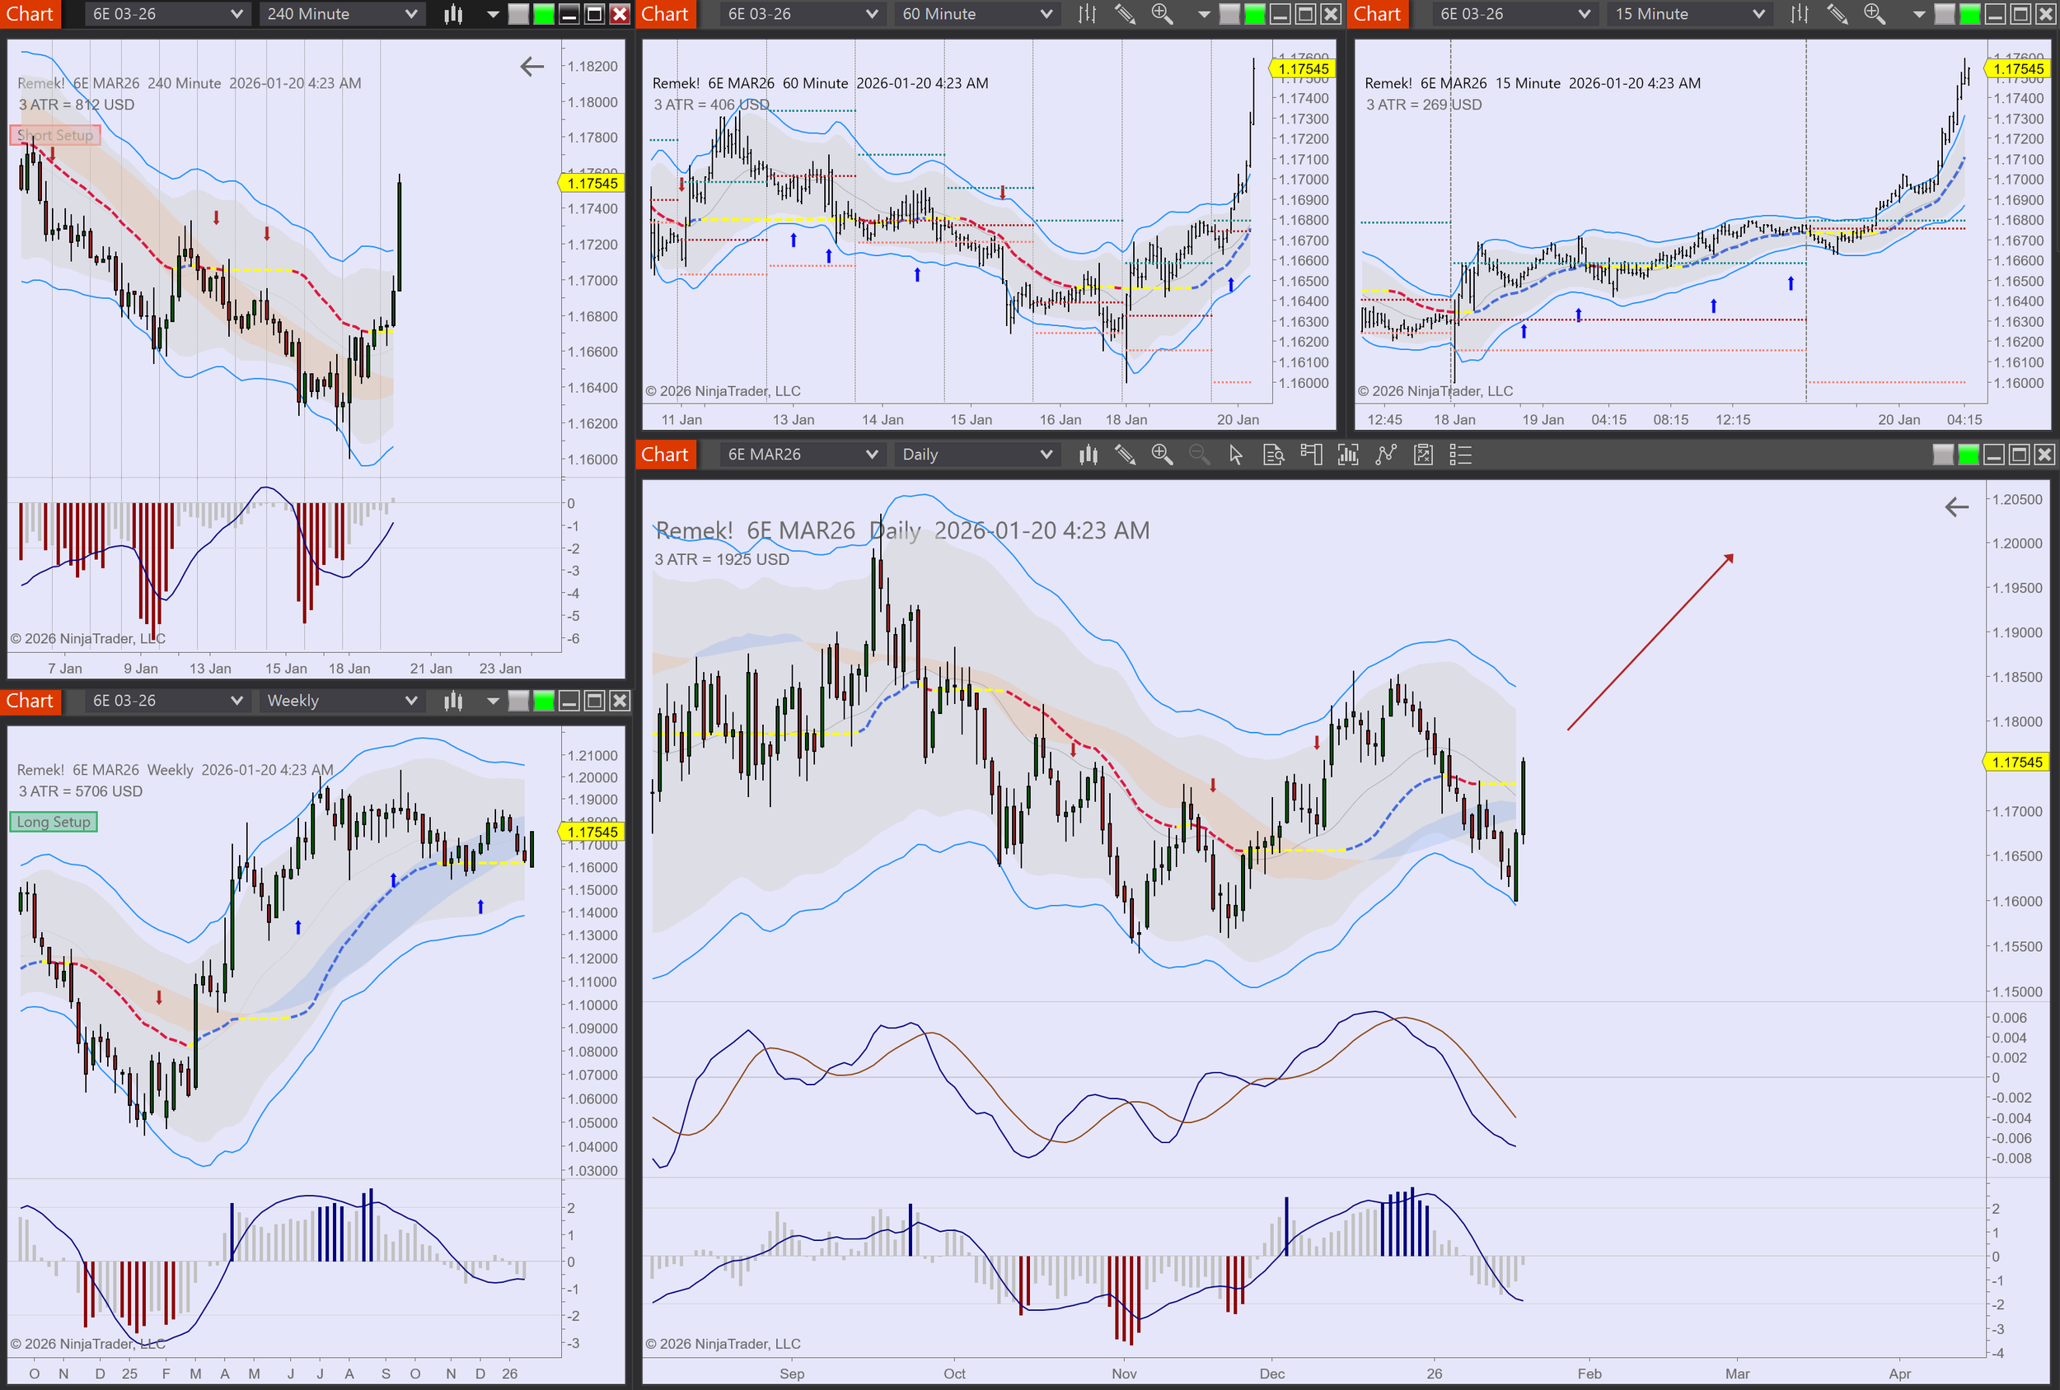This screenshot has width=2060, height=1390.
Task: Expand the Weekly interval dropdown
Action: coord(340,700)
